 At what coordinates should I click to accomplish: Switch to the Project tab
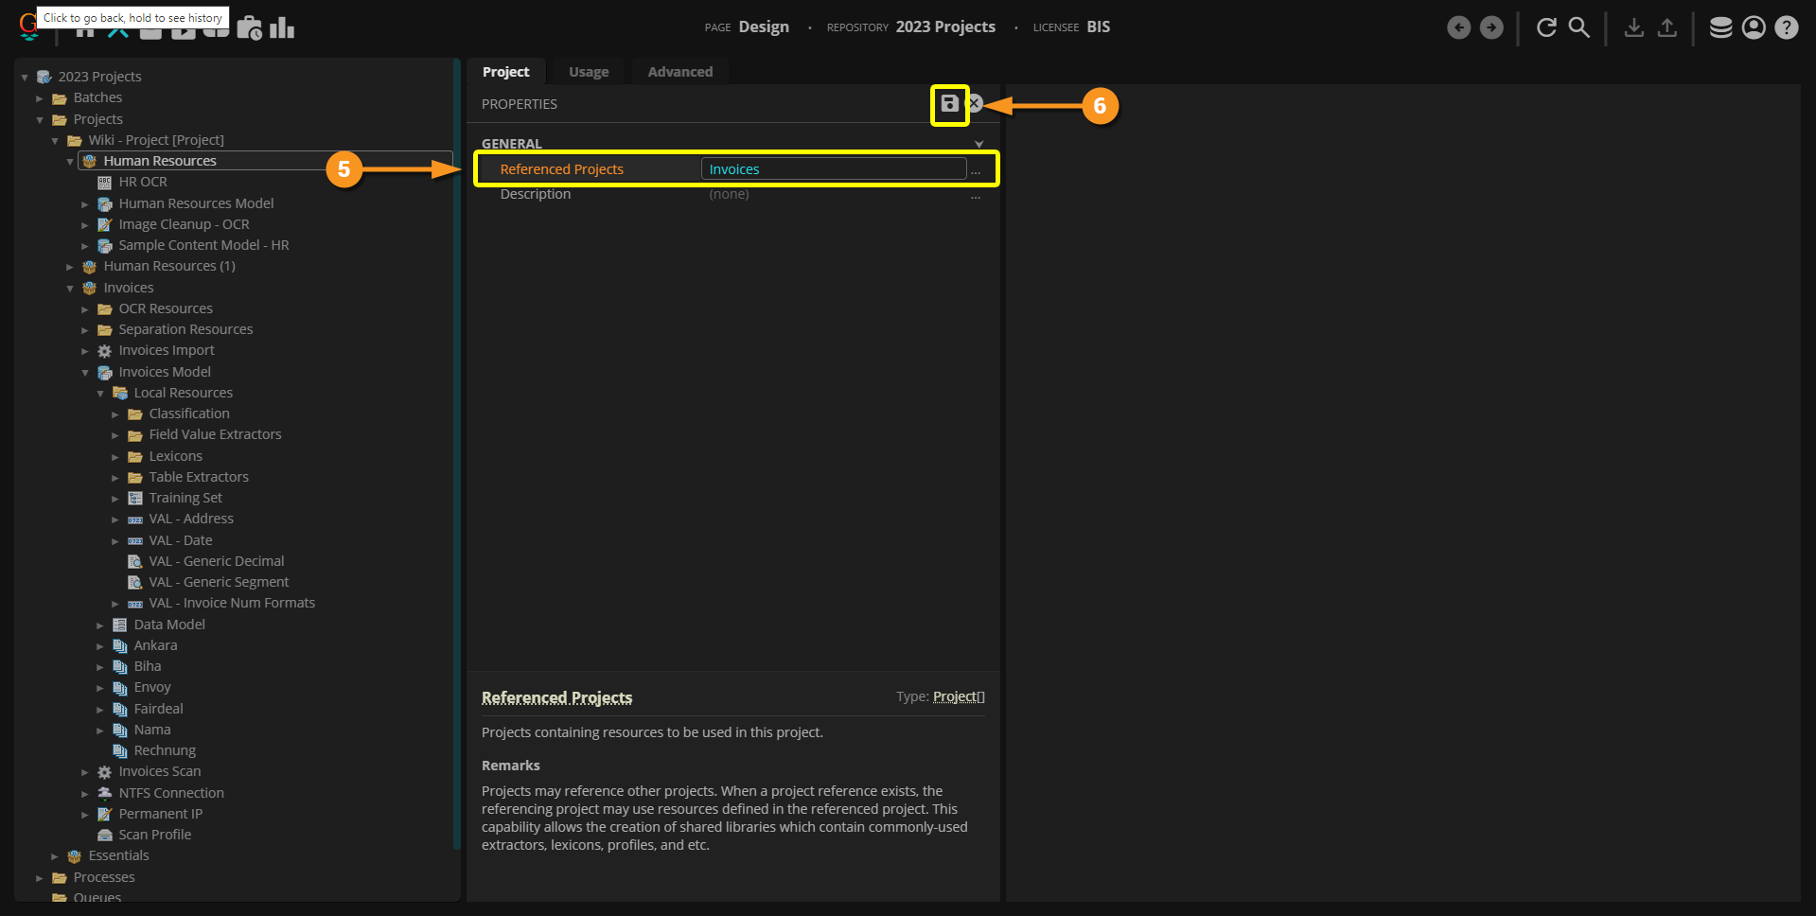[506, 72]
